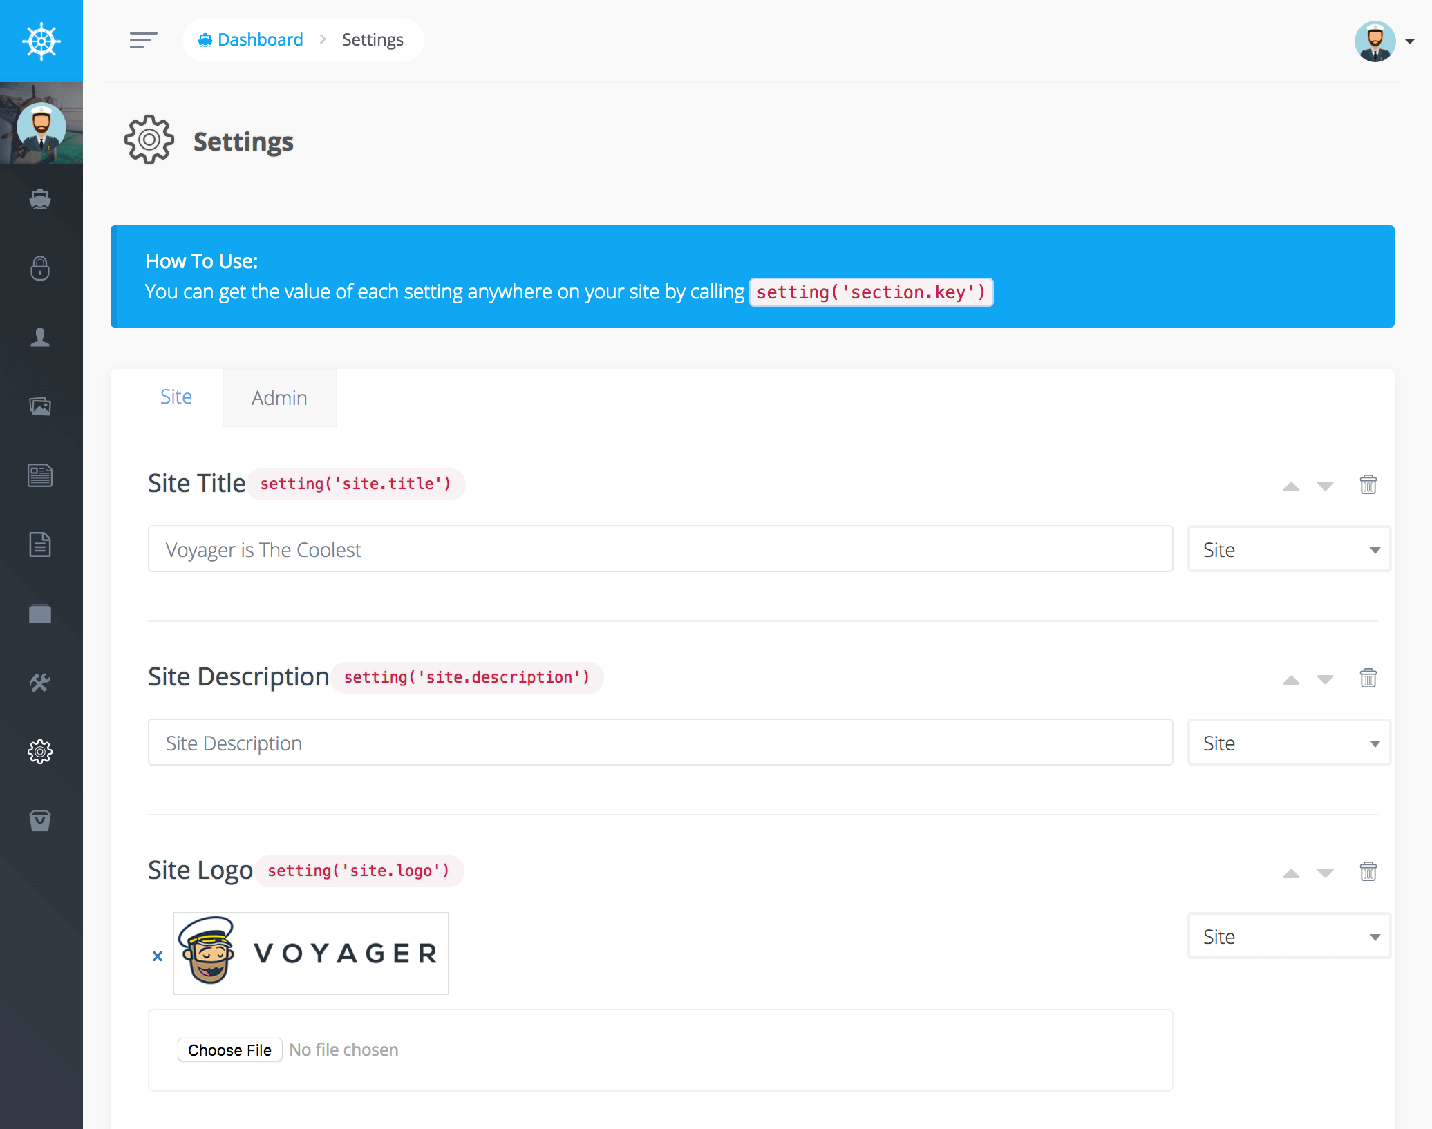Select the Site tab

click(x=176, y=397)
